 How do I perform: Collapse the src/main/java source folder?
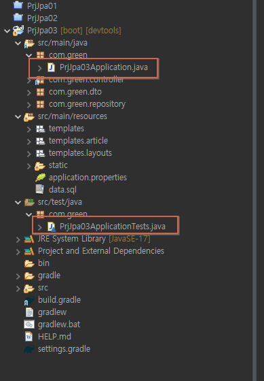(18, 44)
